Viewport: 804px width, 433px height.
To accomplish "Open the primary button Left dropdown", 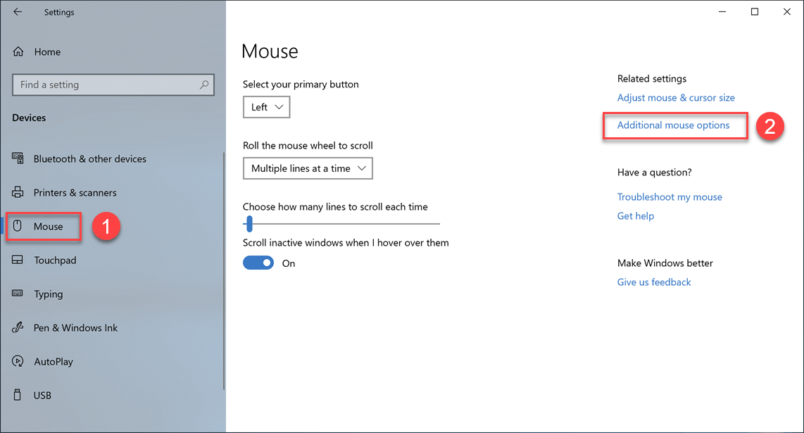I will pyautogui.click(x=266, y=107).
